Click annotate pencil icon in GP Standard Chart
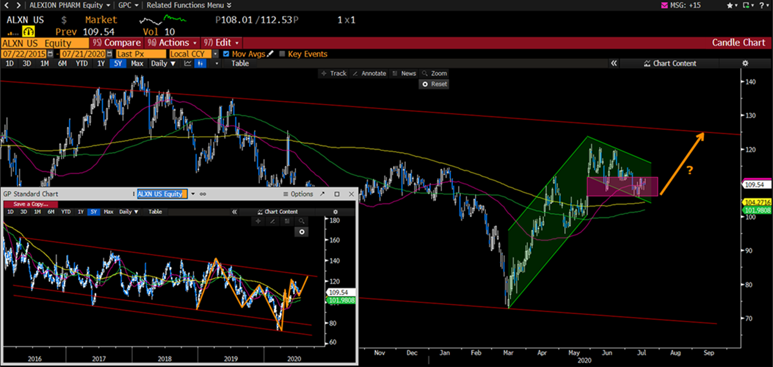 click(x=272, y=221)
